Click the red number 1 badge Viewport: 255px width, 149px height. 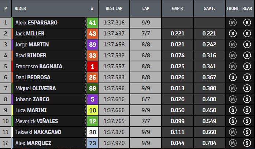[x=92, y=66]
